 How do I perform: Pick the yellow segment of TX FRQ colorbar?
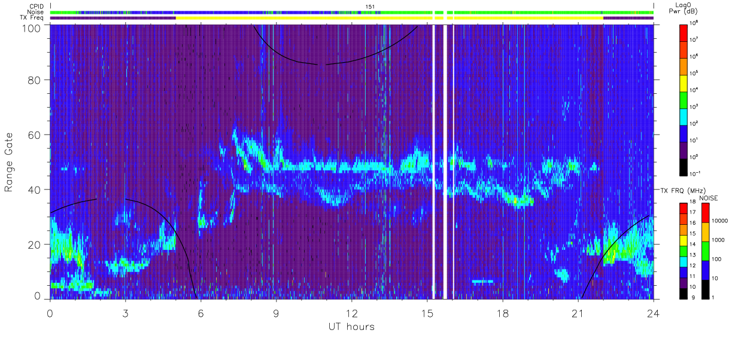[684, 240]
